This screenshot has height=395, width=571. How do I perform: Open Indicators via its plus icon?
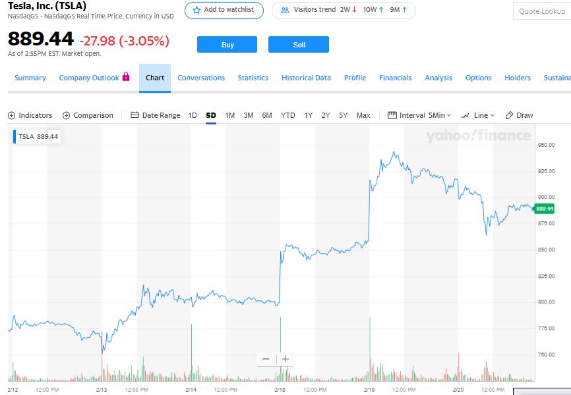tap(11, 116)
